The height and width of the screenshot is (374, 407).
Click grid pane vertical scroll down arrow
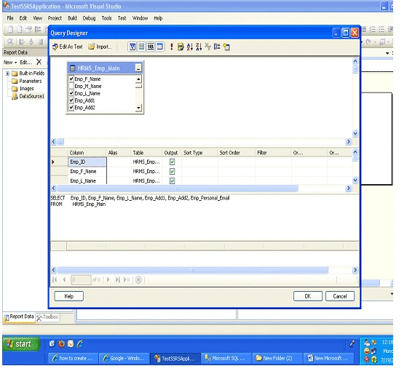click(355, 180)
